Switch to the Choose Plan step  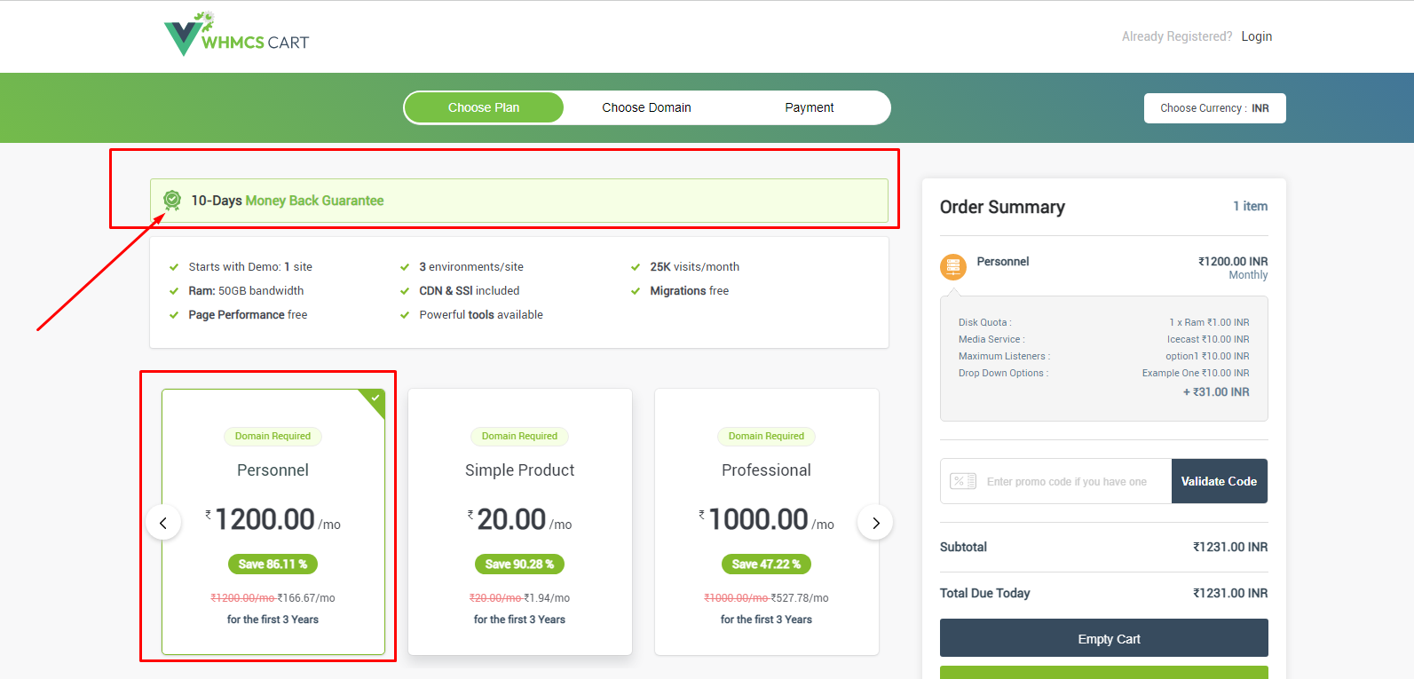coord(484,107)
